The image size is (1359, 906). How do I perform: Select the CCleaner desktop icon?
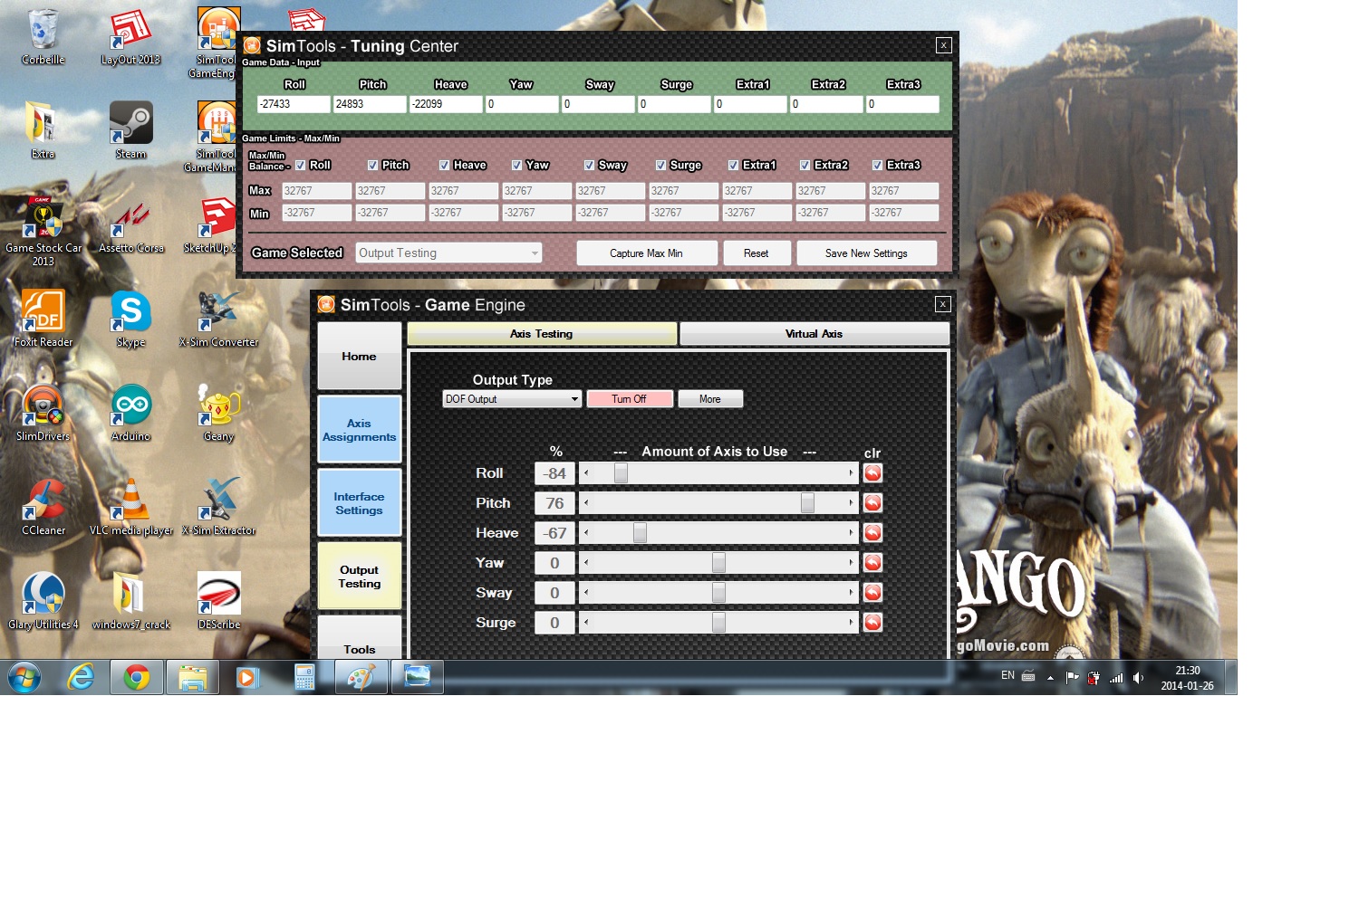(x=43, y=507)
